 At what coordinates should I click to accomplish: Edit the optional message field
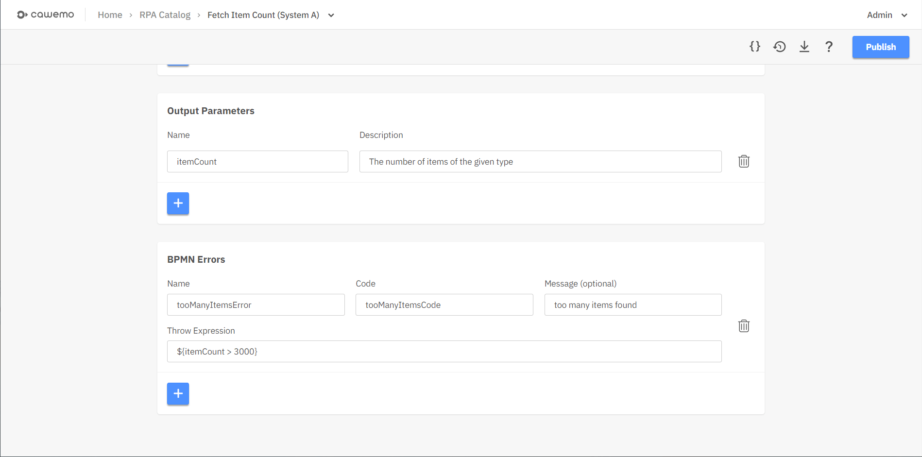tap(632, 305)
